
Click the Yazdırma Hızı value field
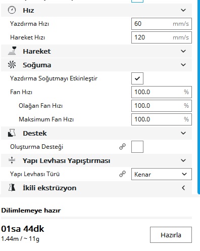tap(162, 24)
